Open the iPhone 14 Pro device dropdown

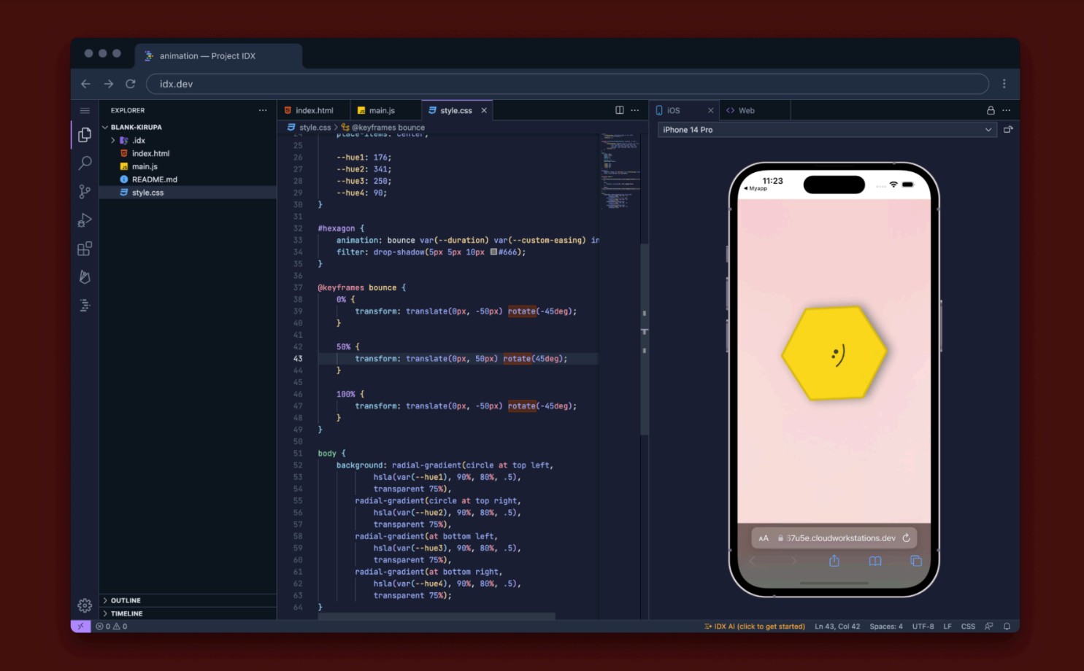[827, 130]
